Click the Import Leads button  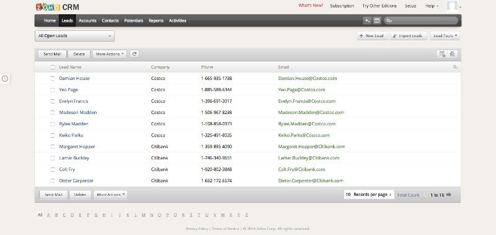click(409, 36)
